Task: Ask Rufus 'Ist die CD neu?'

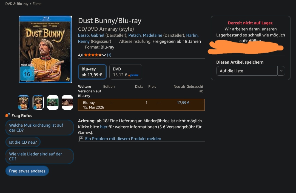Action: [x=23, y=142]
